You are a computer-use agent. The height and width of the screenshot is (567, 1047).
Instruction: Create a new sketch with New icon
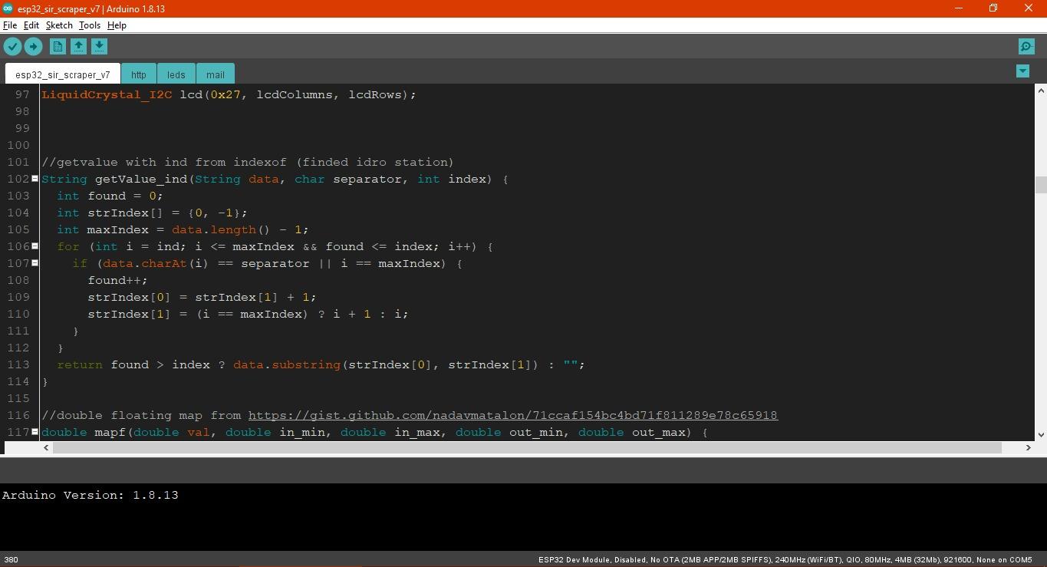point(58,47)
